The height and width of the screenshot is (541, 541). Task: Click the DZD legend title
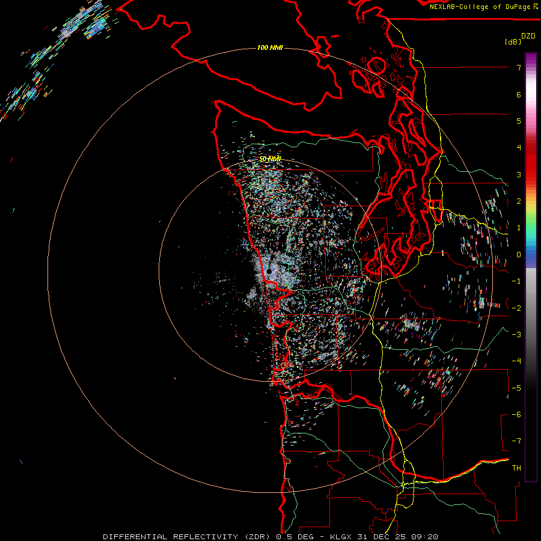[528, 36]
